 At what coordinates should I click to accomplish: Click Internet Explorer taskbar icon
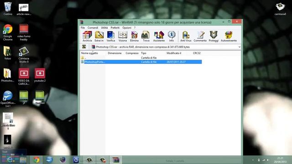click(x=10, y=160)
